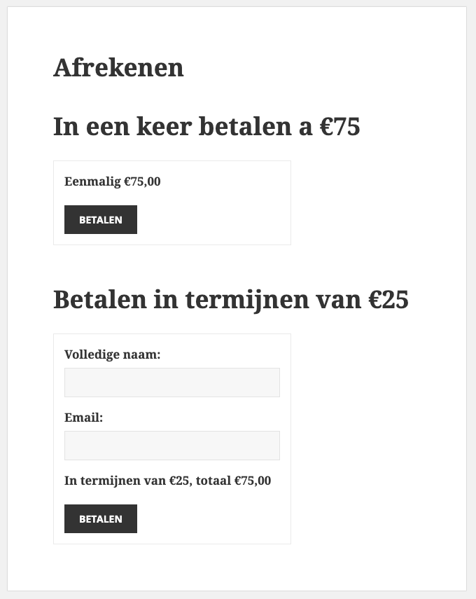This screenshot has width=476, height=599.
Task: Click the €75,00 amount in the installment summary
Action: 252,481
